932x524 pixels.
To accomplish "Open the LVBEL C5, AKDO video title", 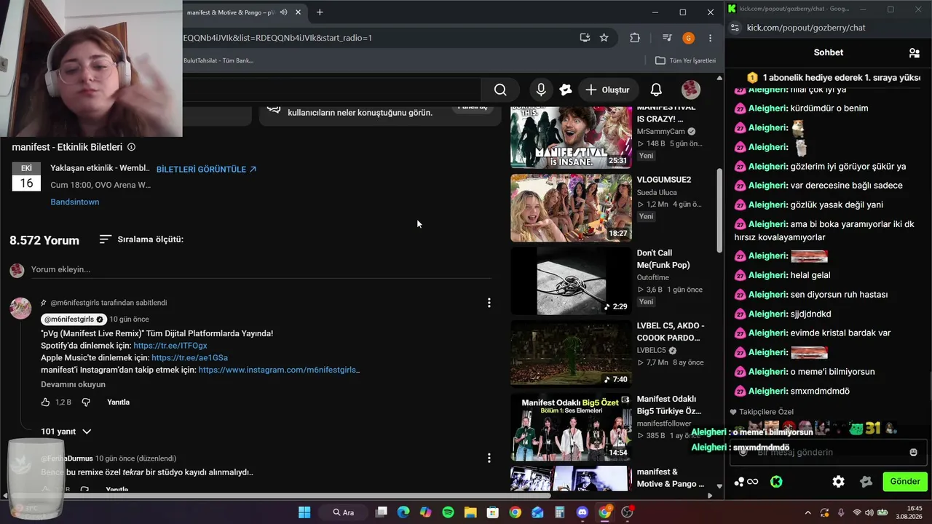I will coord(671,332).
